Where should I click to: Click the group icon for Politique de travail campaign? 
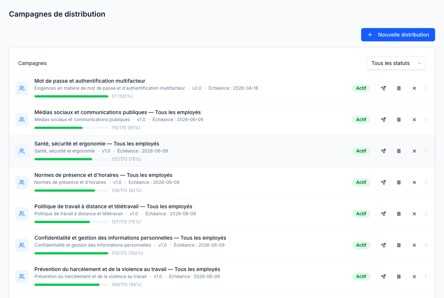pyautogui.click(x=22, y=214)
